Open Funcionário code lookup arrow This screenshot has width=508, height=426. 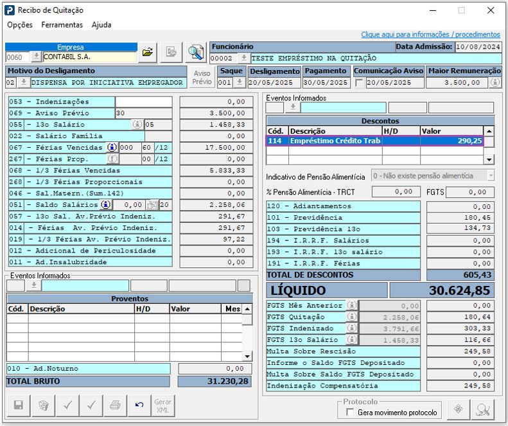pyautogui.click(x=244, y=58)
